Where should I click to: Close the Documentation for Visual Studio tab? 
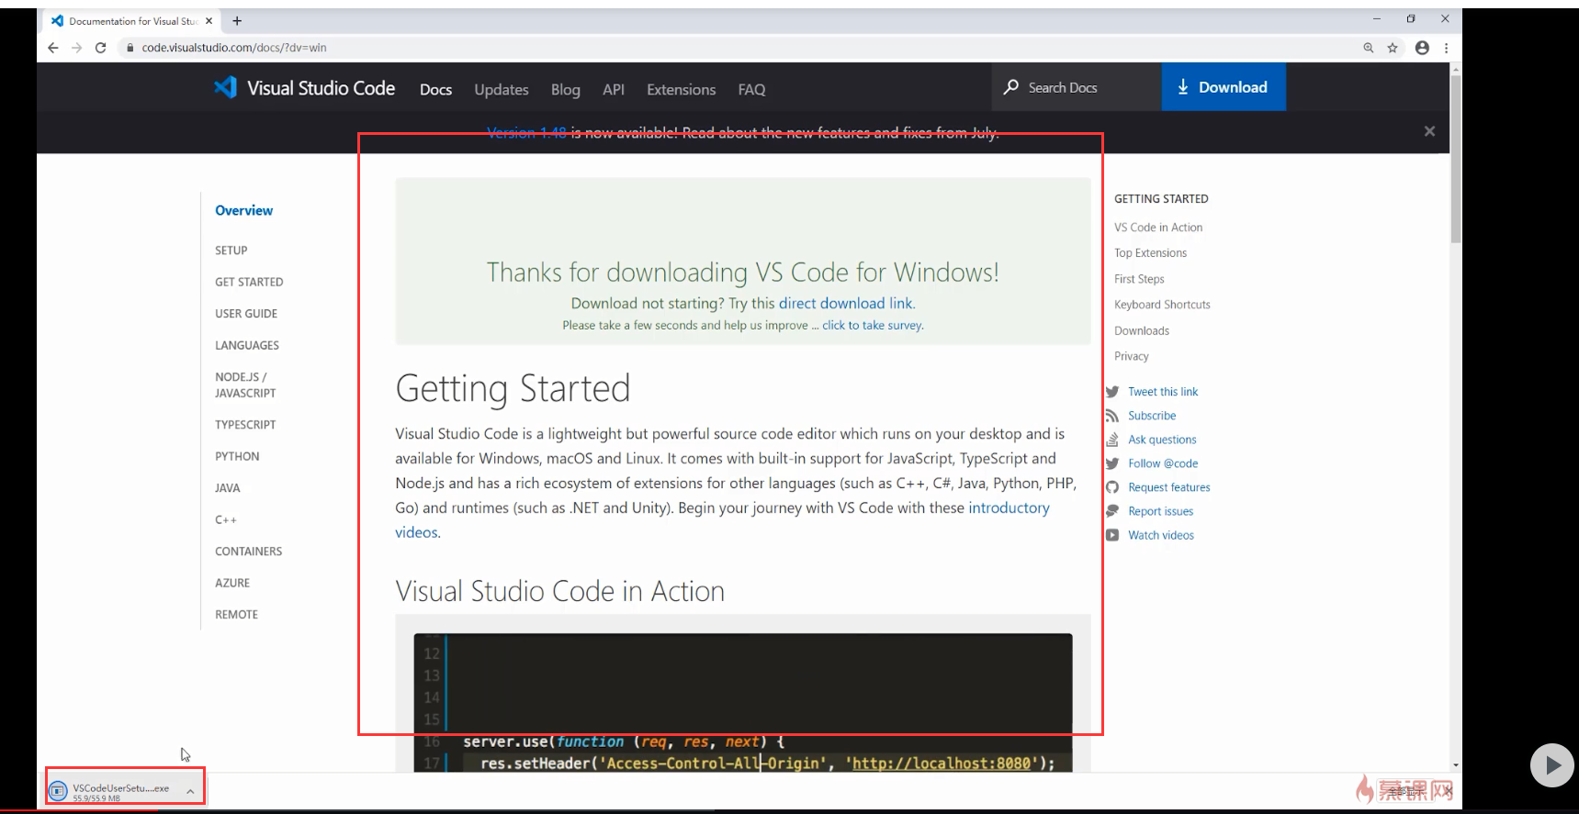click(x=209, y=20)
